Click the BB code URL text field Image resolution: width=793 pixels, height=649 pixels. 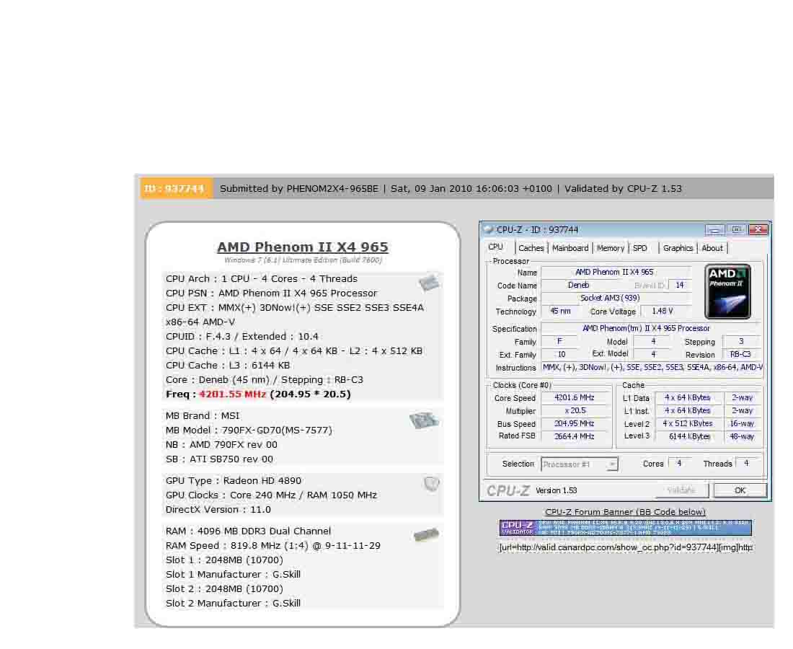tap(626, 547)
